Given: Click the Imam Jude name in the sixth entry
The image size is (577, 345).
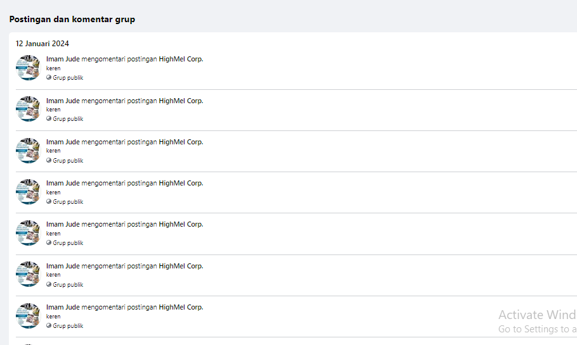Looking at the screenshot, I should coord(63,266).
